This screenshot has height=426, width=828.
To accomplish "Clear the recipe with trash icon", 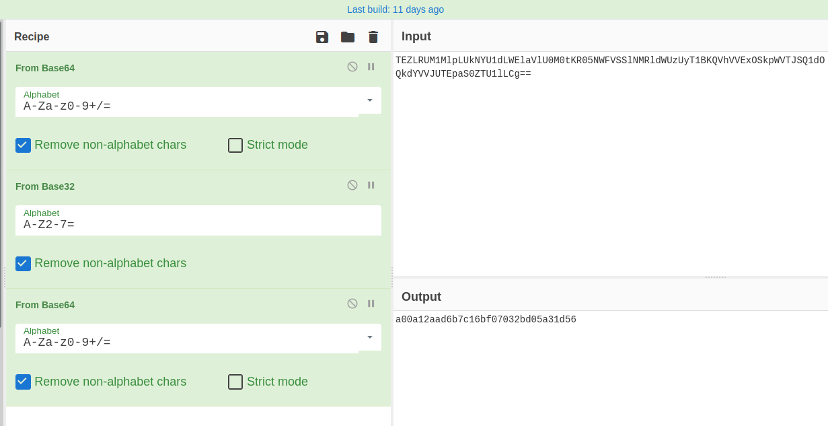I will (x=373, y=37).
